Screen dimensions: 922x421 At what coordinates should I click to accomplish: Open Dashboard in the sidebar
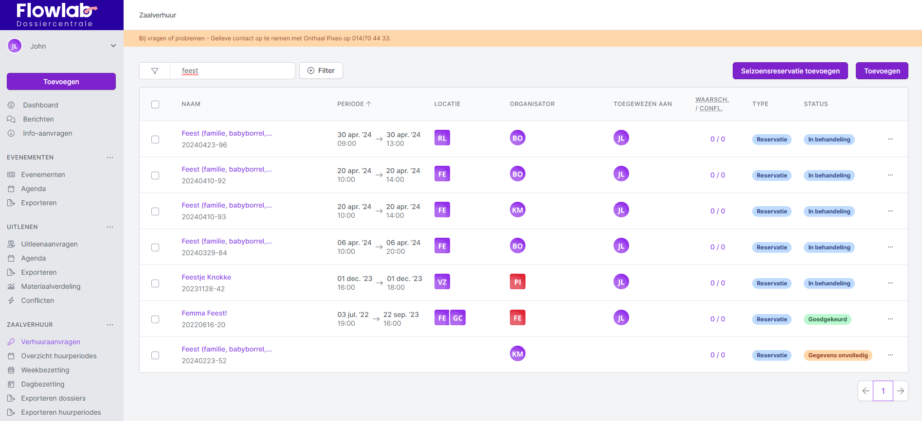pyautogui.click(x=40, y=105)
